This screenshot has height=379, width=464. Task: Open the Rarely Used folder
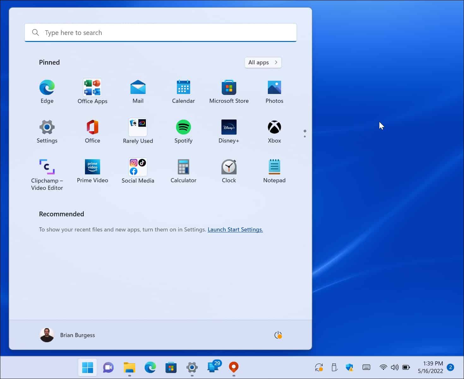click(x=138, y=127)
